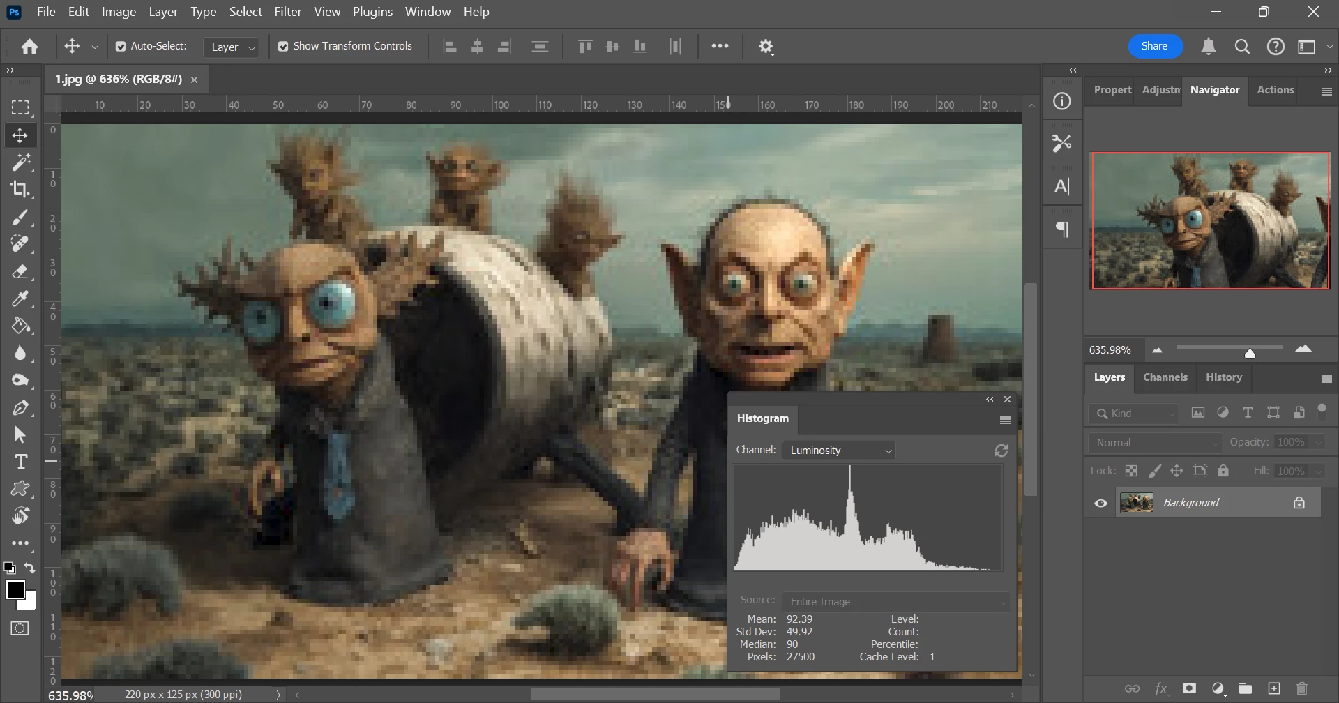
Task: Switch to the Channels tab
Action: click(x=1165, y=377)
